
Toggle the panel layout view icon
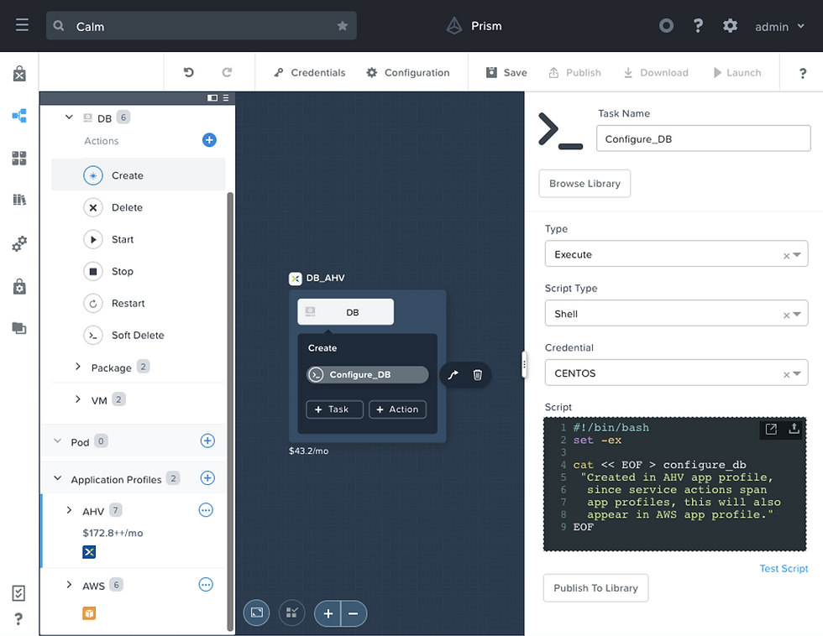click(212, 98)
